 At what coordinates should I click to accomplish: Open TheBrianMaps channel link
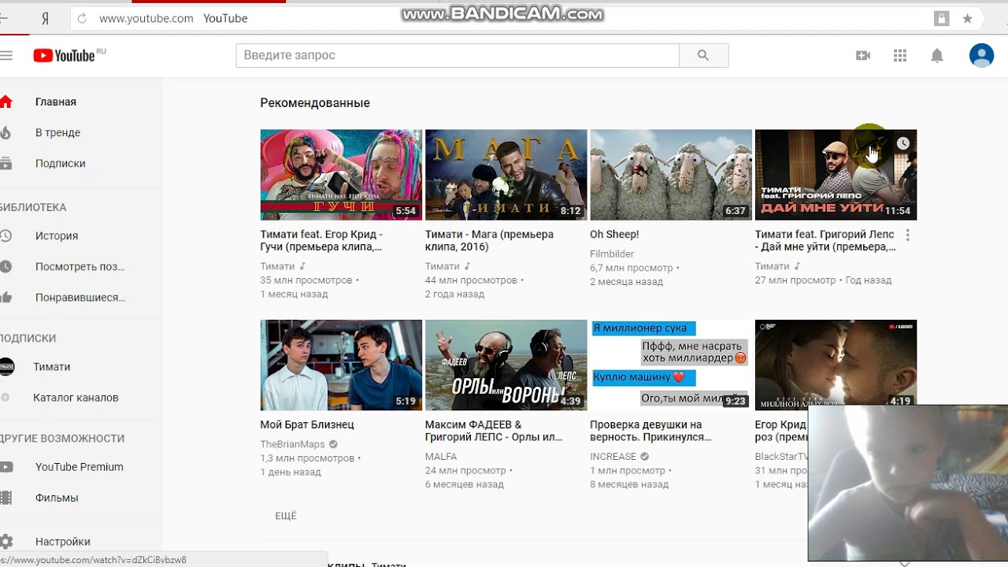coord(292,444)
